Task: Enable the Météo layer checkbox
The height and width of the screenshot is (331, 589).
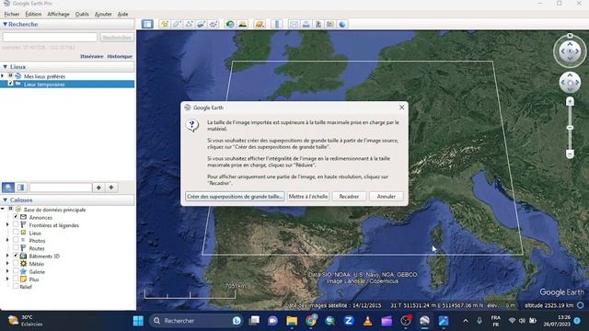Action: click(16, 264)
